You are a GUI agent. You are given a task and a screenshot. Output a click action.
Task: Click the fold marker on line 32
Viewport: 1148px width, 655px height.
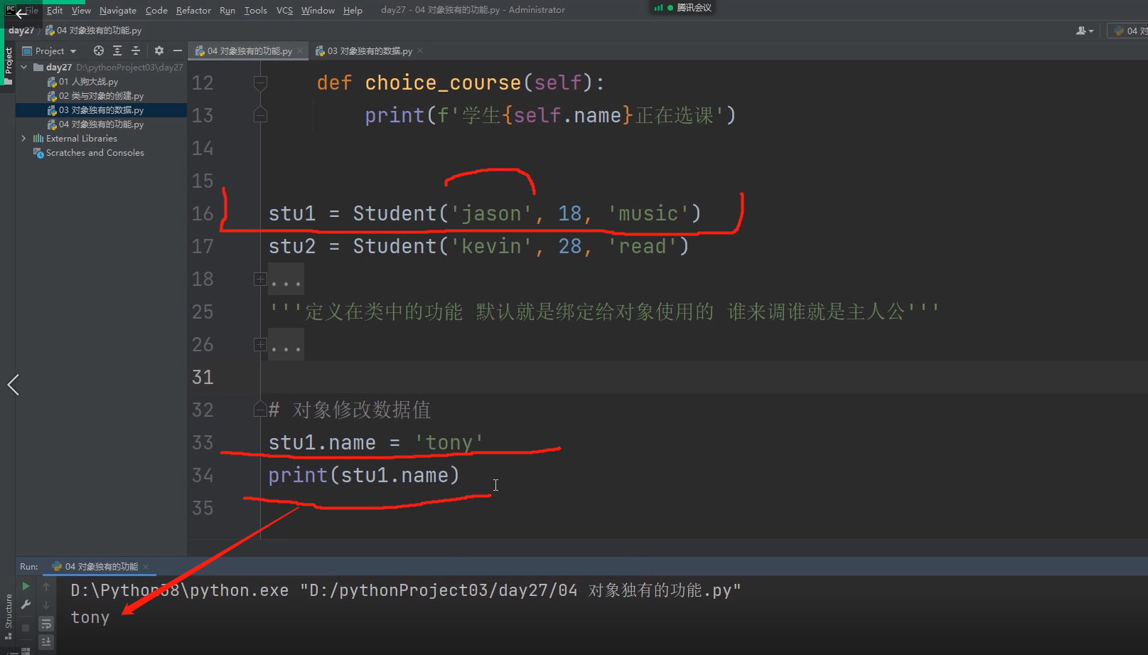click(260, 410)
